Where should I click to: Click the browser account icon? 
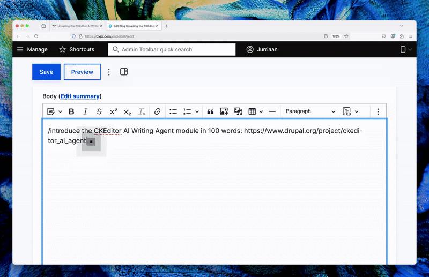(393, 36)
